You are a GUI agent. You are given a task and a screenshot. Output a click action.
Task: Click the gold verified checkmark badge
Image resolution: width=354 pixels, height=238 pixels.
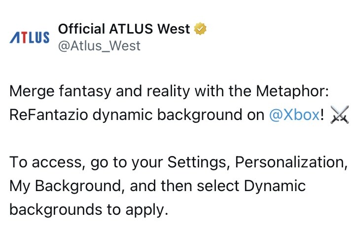[200, 29]
